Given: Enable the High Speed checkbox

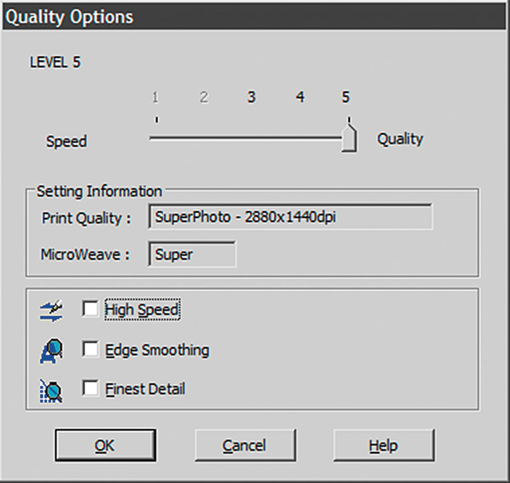Looking at the screenshot, I should point(90,308).
